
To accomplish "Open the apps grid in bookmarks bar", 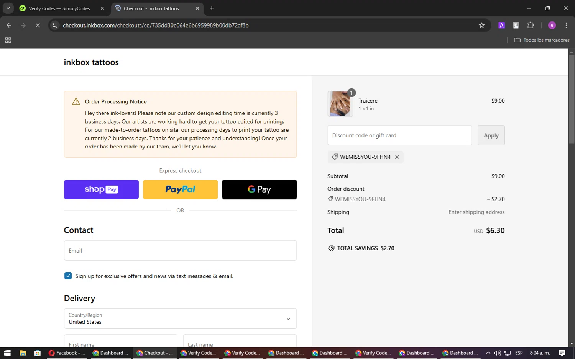I will [8, 40].
